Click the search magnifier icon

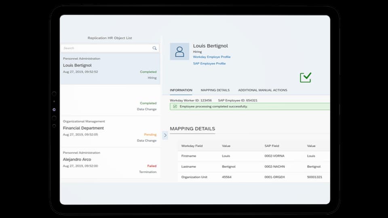coord(154,48)
